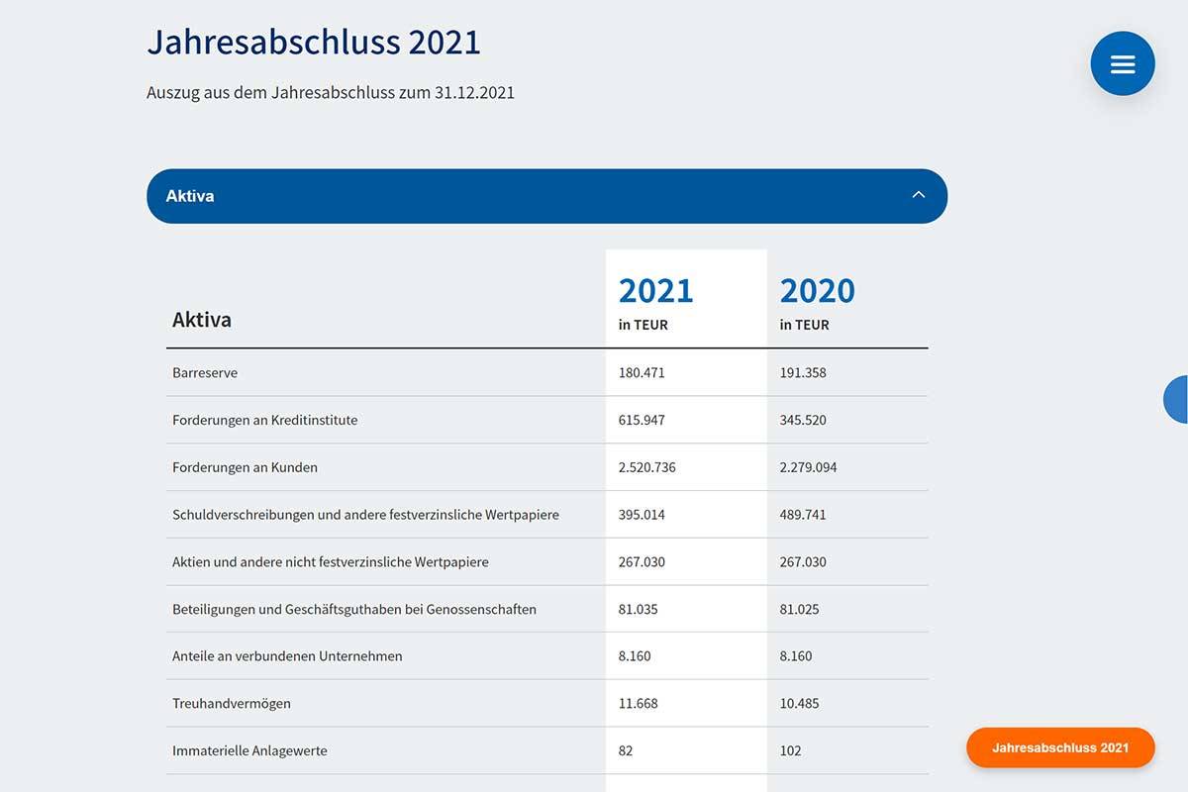The width and height of the screenshot is (1188, 792).
Task: Click Barreserve 2021 value 180.471
Action: [642, 373]
